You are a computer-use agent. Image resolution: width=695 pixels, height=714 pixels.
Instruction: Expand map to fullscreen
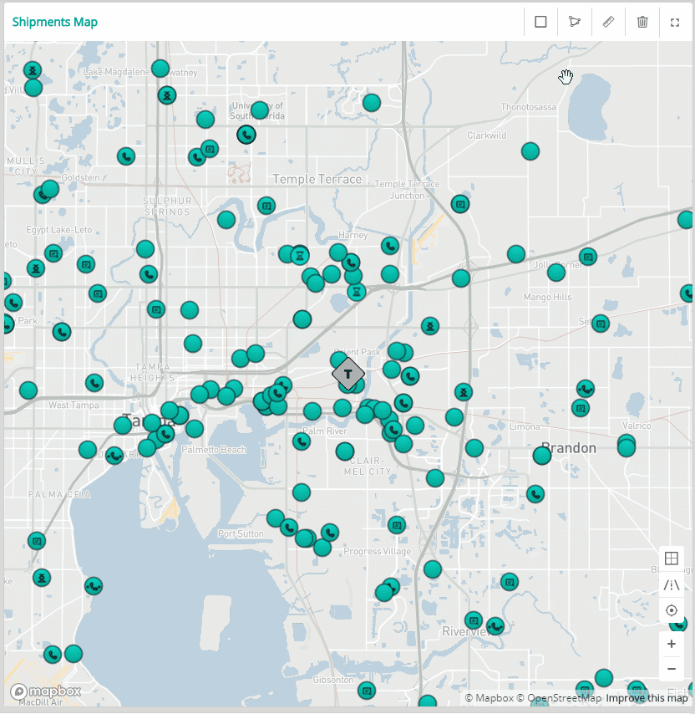pyautogui.click(x=675, y=23)
